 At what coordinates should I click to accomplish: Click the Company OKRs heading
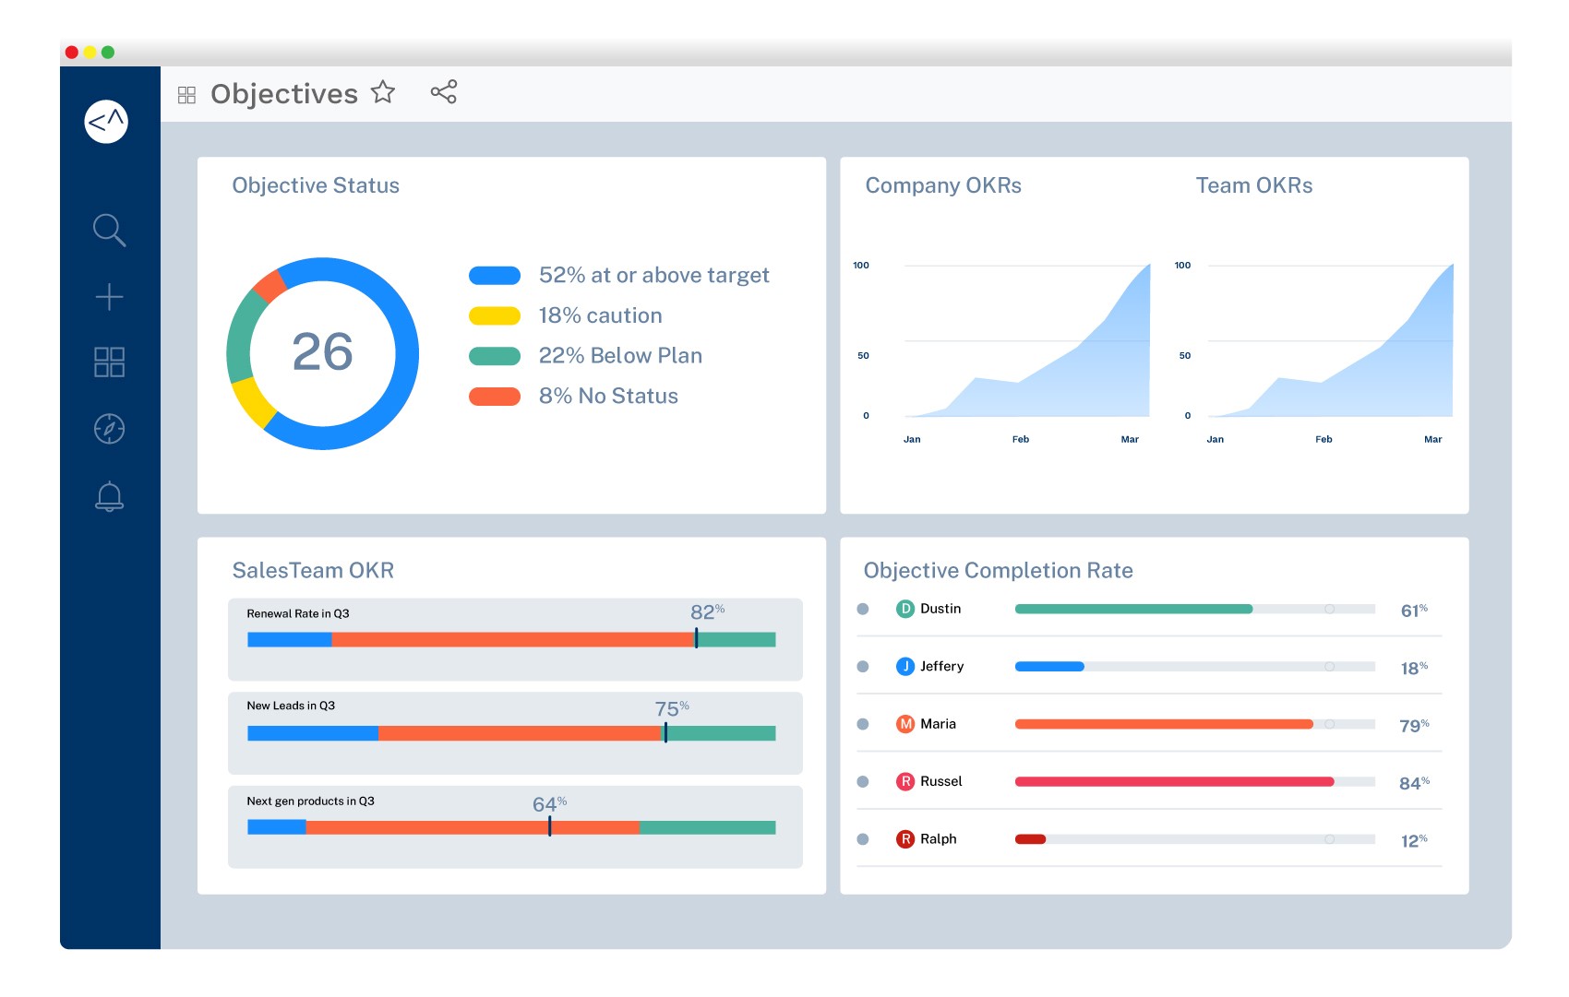point(943,185)
